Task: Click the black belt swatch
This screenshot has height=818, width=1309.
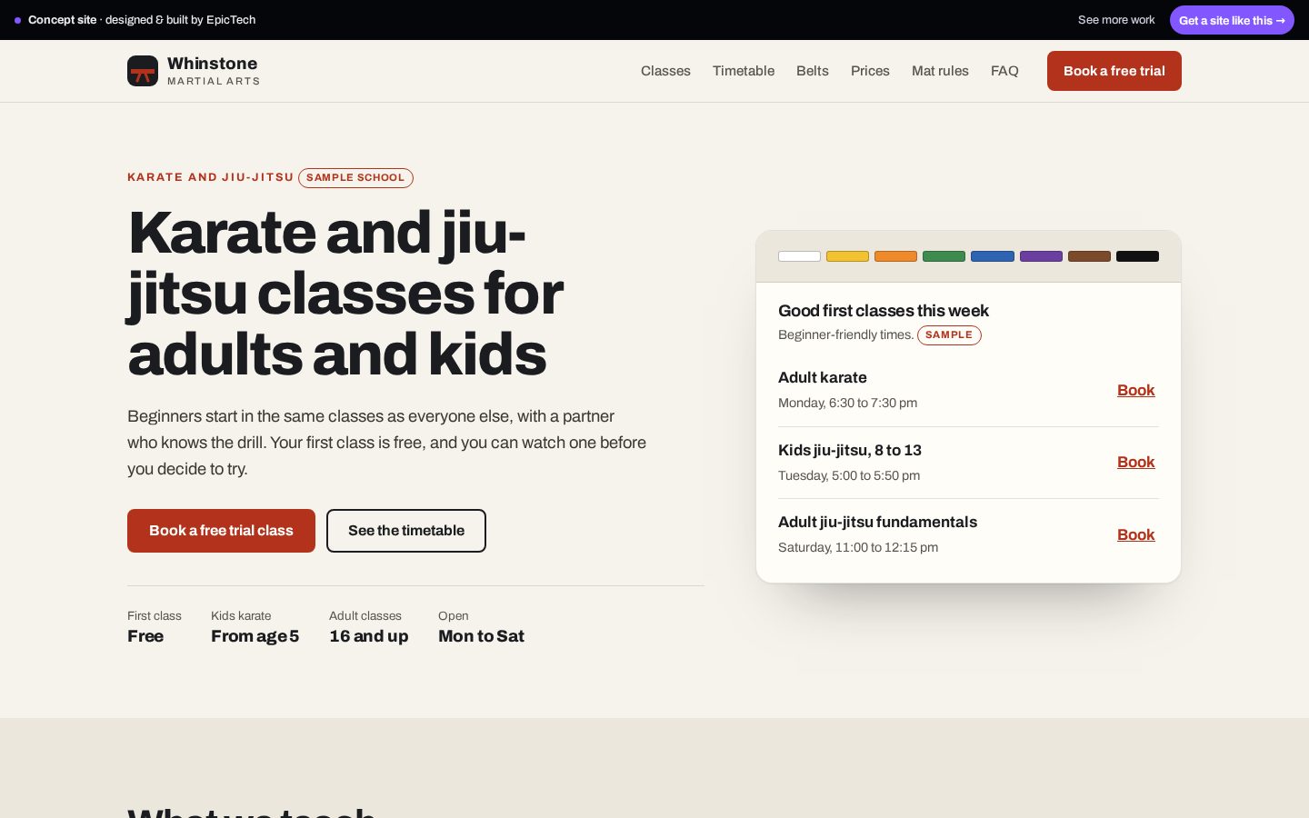Action: tap(1137, 256)
